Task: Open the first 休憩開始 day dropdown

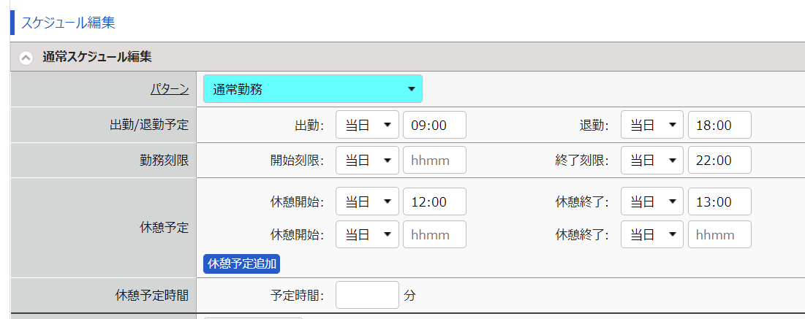Action: pos(367,201)
